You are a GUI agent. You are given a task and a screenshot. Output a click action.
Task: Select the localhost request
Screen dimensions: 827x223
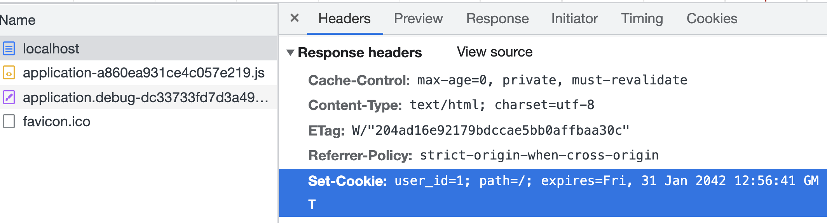click(51, 49)
